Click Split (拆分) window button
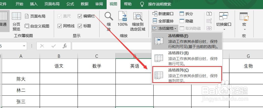 coord(186,14)
